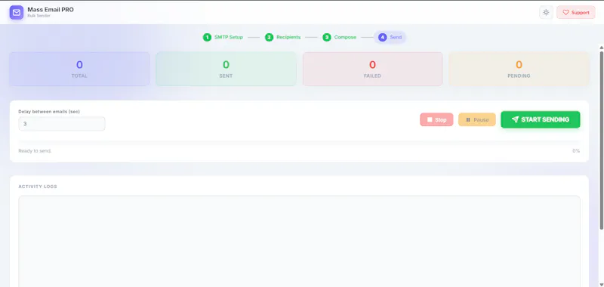Click the ACTIVITY LOGS heading

point(38,187)
